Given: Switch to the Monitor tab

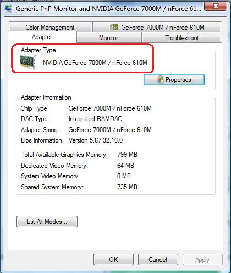Looking at the screenshot, I should [x=109, y=38].
